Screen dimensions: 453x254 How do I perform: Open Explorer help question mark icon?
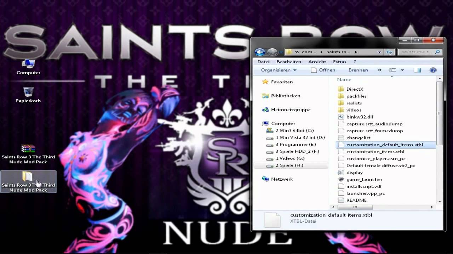coord(433,70)
